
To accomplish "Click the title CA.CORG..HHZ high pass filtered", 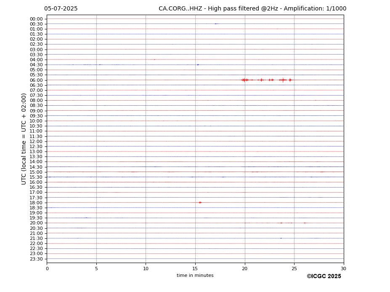I will [252, 9].
